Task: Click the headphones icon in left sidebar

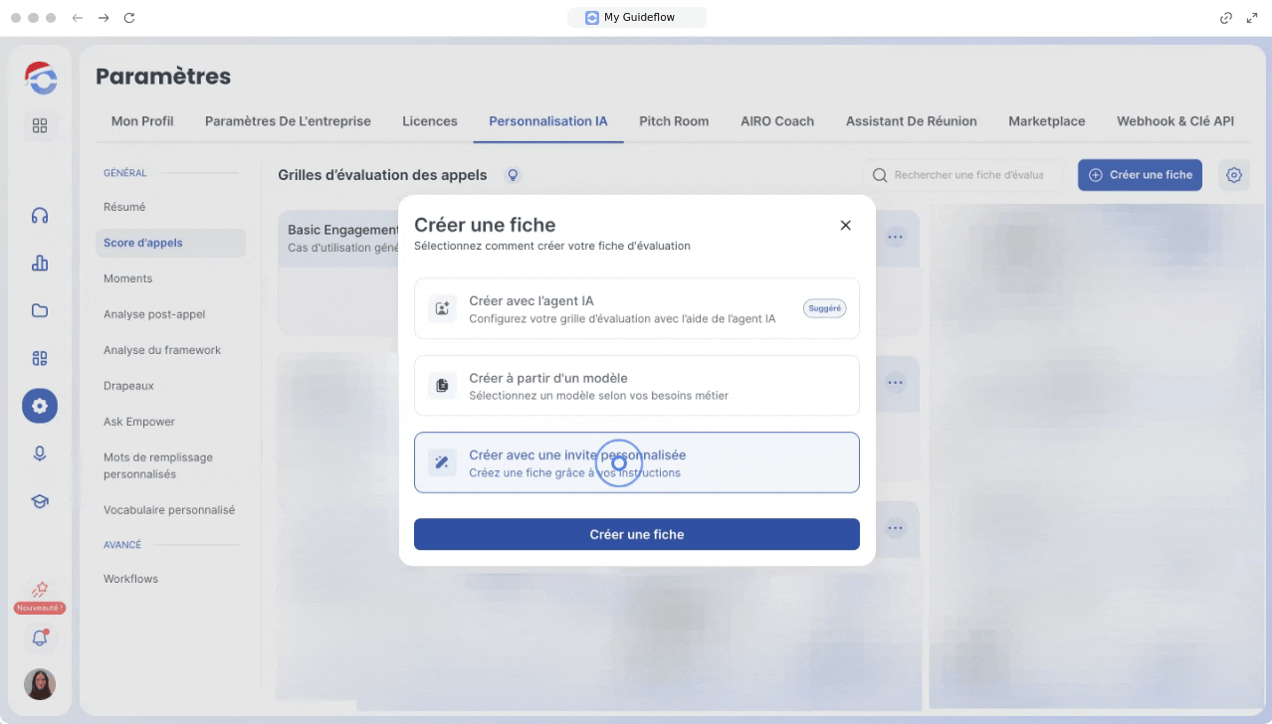Action: tap(40, 216)
